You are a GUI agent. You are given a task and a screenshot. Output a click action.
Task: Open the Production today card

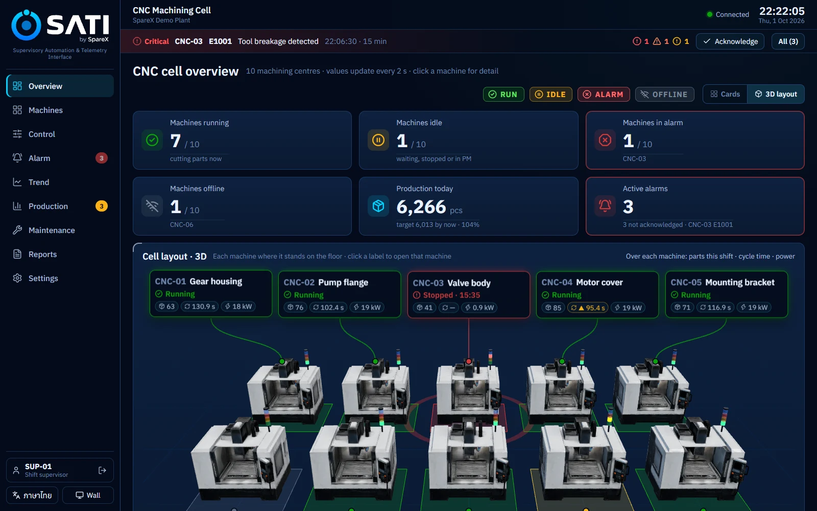point(468,206)
